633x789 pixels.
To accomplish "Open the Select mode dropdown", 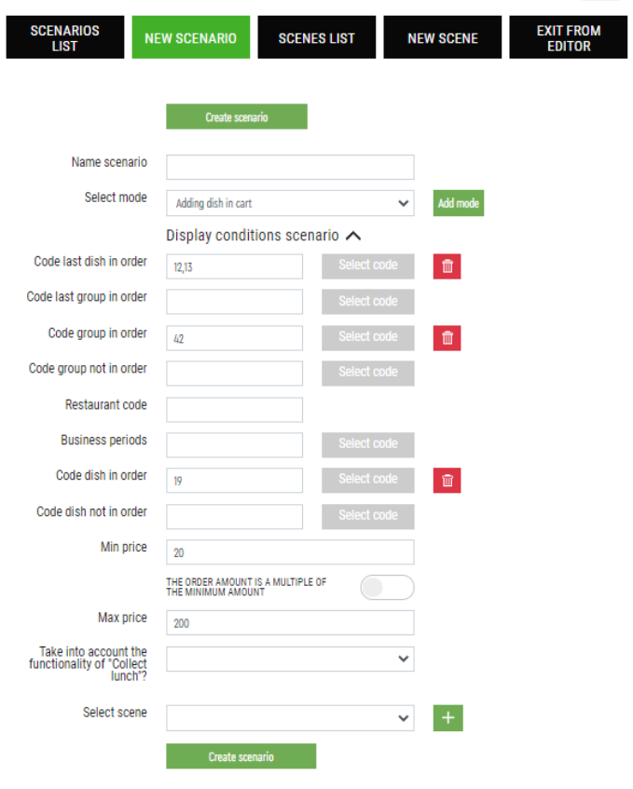I will click(290, 203).
